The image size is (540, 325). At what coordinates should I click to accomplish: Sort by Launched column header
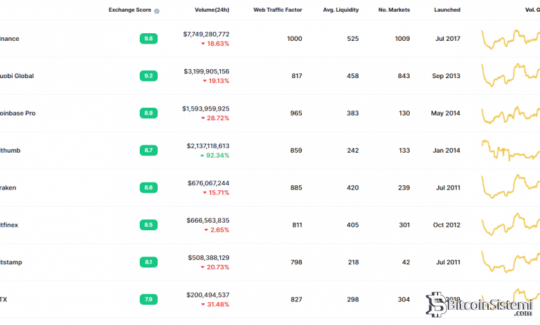point(447,10)
